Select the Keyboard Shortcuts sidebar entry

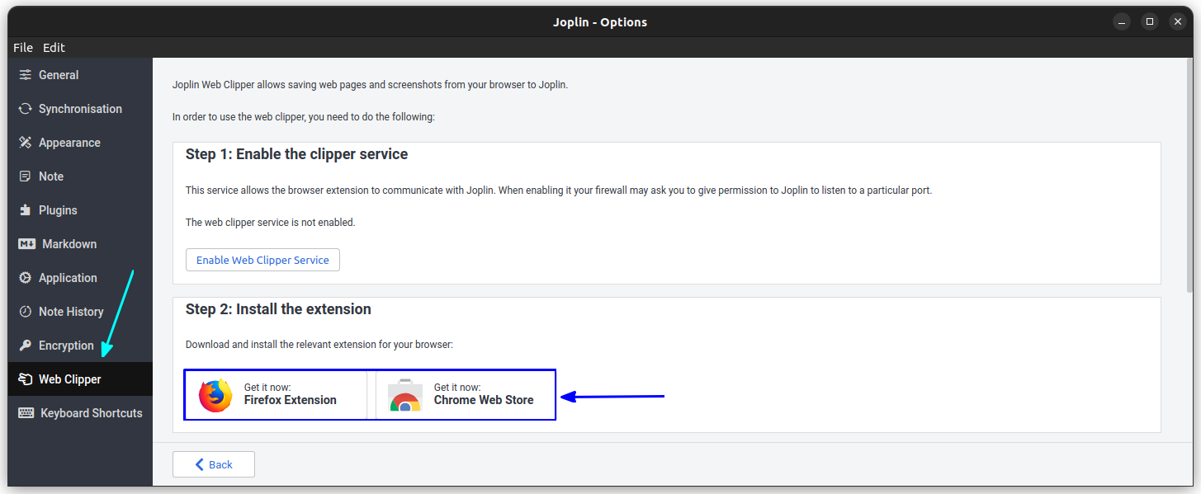(x=91, y=412)
